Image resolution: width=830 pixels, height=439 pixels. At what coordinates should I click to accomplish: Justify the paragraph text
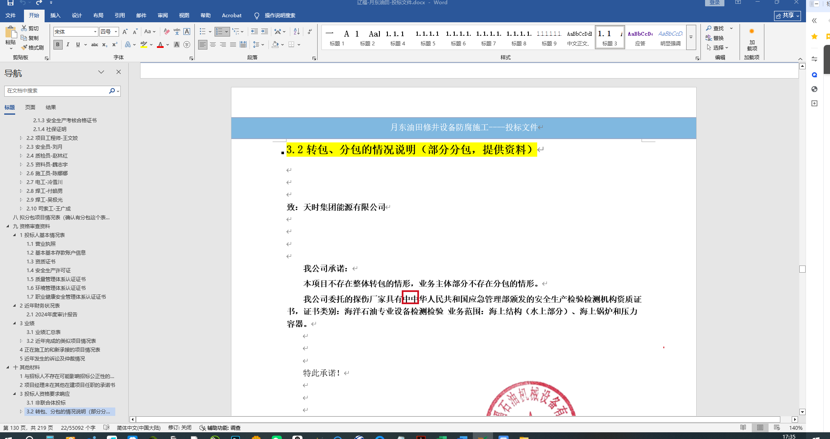point(233,45)
